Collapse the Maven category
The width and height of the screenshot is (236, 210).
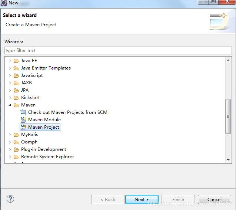10,105
